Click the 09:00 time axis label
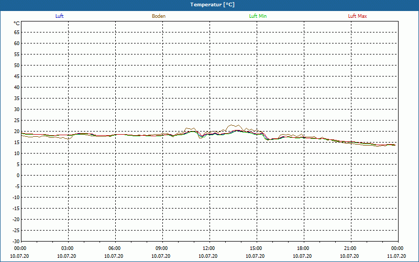This screenshot has width=419, height=262. coord(162,248)
